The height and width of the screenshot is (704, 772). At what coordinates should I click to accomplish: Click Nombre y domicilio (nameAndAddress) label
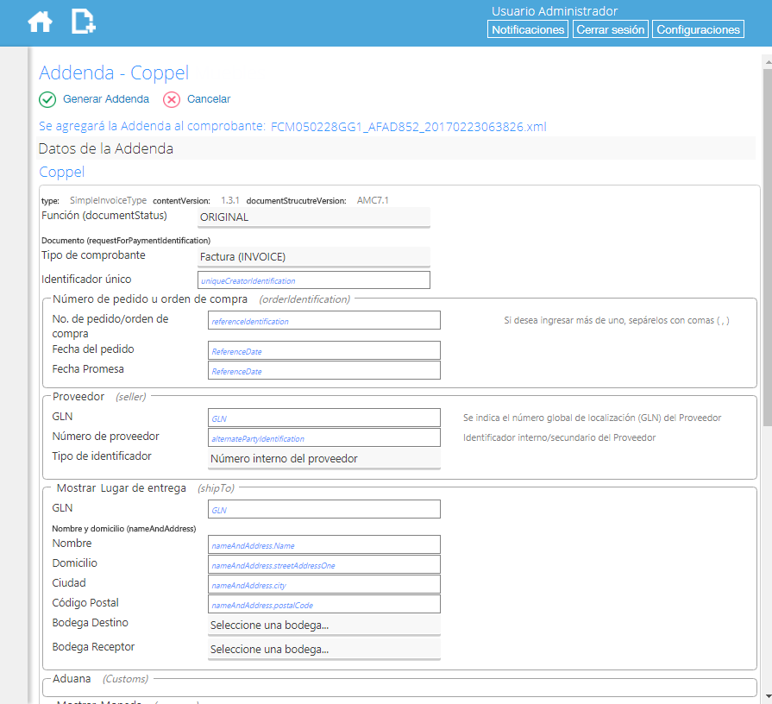[124, 529]
